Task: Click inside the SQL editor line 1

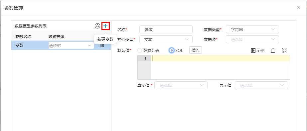Action: (x=220, y=58)
